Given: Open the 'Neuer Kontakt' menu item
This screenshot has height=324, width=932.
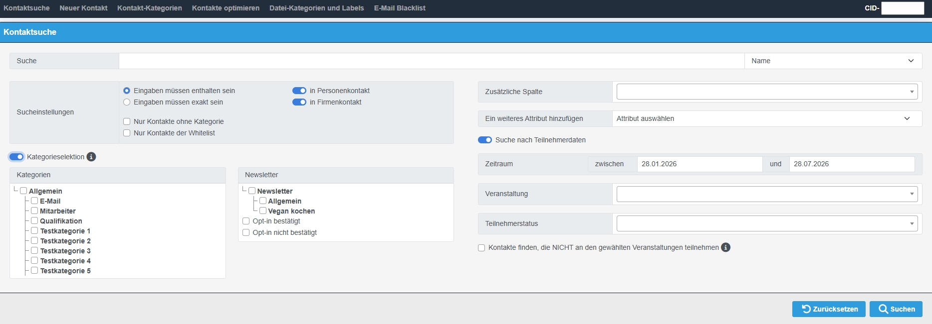Looking at the screenshot, I should click(83, 8).
